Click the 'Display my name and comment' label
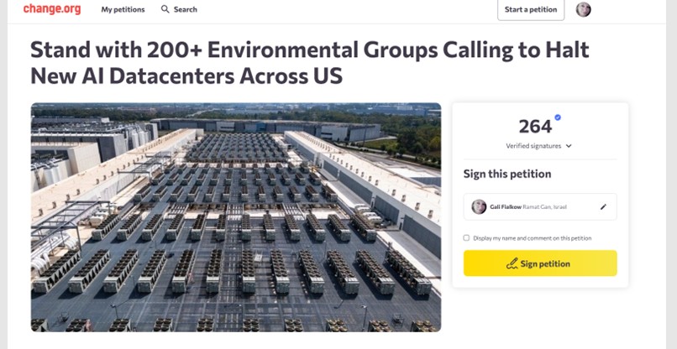This screenshot has height=349, width=677. pos(533,237)
